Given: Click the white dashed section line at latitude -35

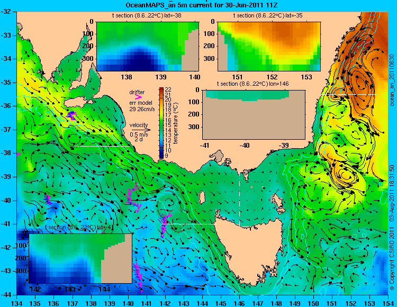Looking at the screenshot, I should 349,94.
